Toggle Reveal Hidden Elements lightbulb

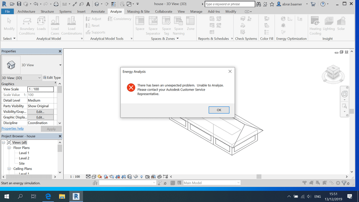[x=142, y=177]
